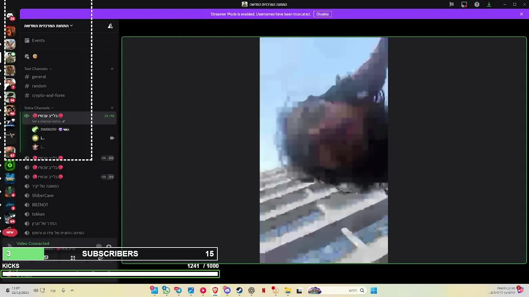Screen dimensions: 529x297
Task: Click the Video Connected status text
Action: click(33, 243)
